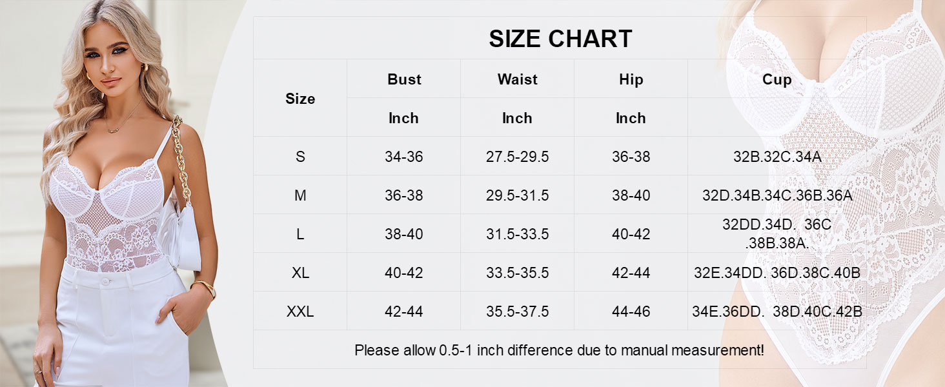Click the 27.5-29.5 waist measurement cell
This screenshot has width=945, height=387.
(x=517, y=157)
